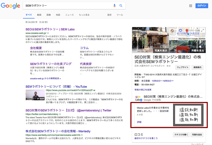The width and height of the screenshot is (212, 145).
Task: Open the Google apps grid icon
Action: tap(191, 6)
